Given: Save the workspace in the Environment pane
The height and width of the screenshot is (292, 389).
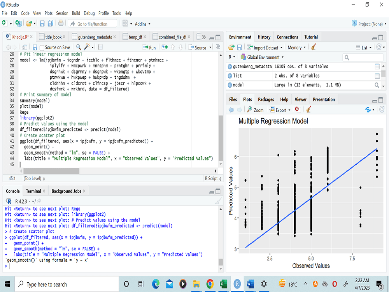Looking at the screenshot, I should pos(239,47).
